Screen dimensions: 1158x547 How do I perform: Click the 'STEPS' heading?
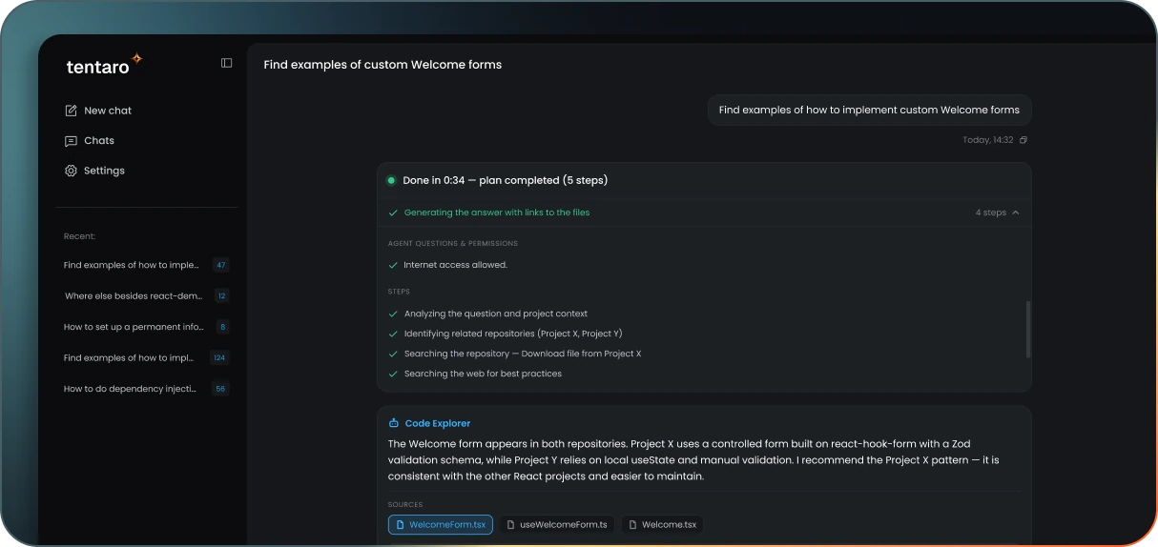point(399,292)
